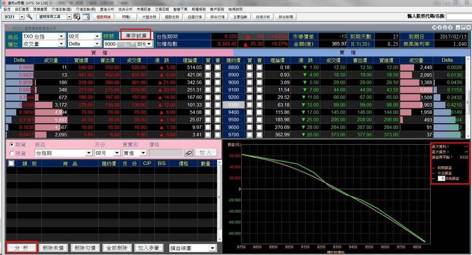
Task: Open the Delta field dropdown
Action: tap(97, 44)
